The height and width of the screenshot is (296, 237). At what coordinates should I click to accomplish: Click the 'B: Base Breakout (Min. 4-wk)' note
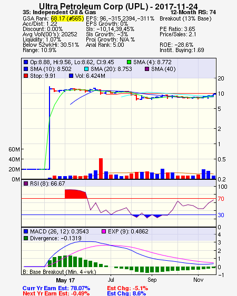[x=60, y=272]
